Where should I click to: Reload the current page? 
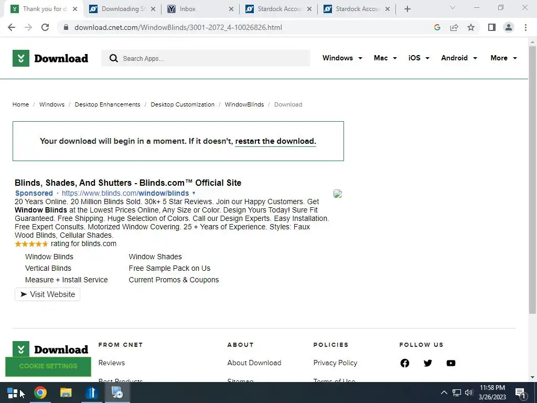(45, 27)
